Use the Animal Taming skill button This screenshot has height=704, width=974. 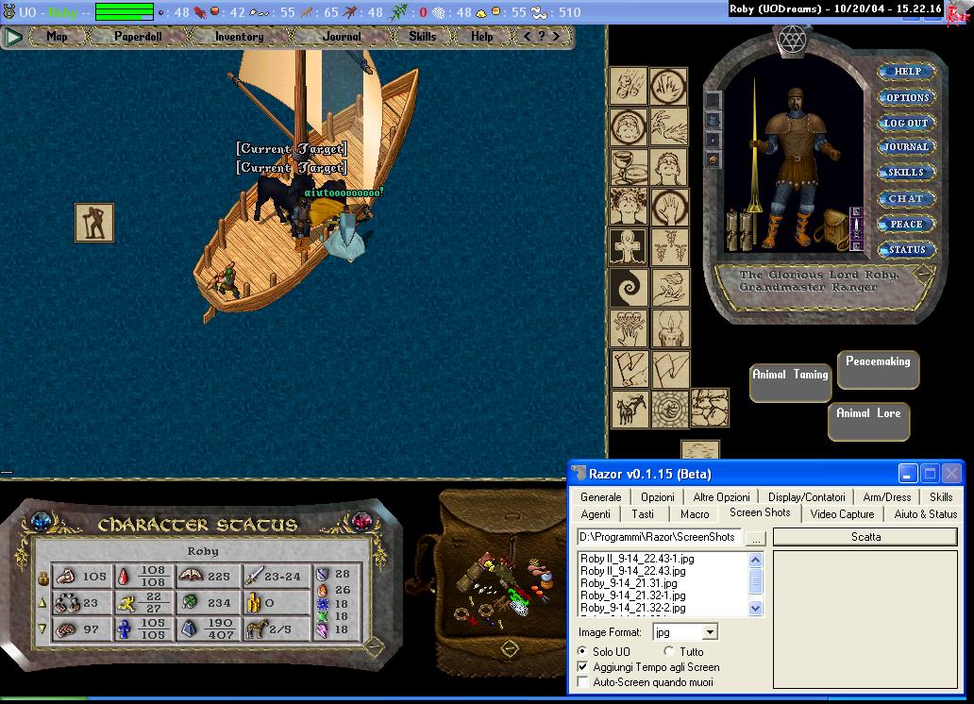tap(790, 381)
